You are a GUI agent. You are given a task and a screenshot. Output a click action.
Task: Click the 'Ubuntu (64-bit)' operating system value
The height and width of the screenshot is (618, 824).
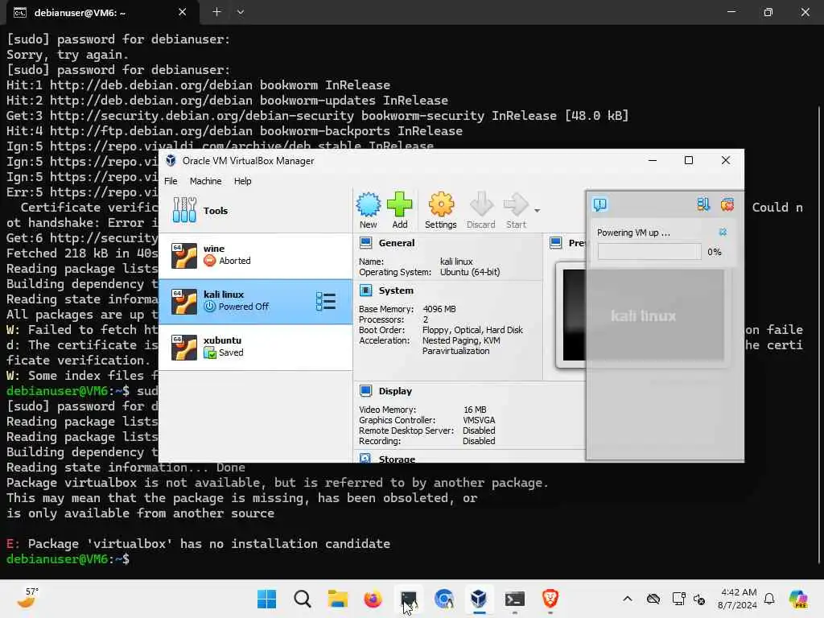tap(470, 272)
